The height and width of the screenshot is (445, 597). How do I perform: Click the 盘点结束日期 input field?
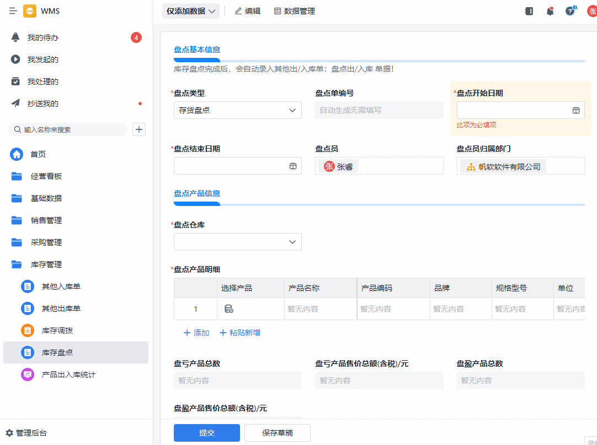[238, 166]
